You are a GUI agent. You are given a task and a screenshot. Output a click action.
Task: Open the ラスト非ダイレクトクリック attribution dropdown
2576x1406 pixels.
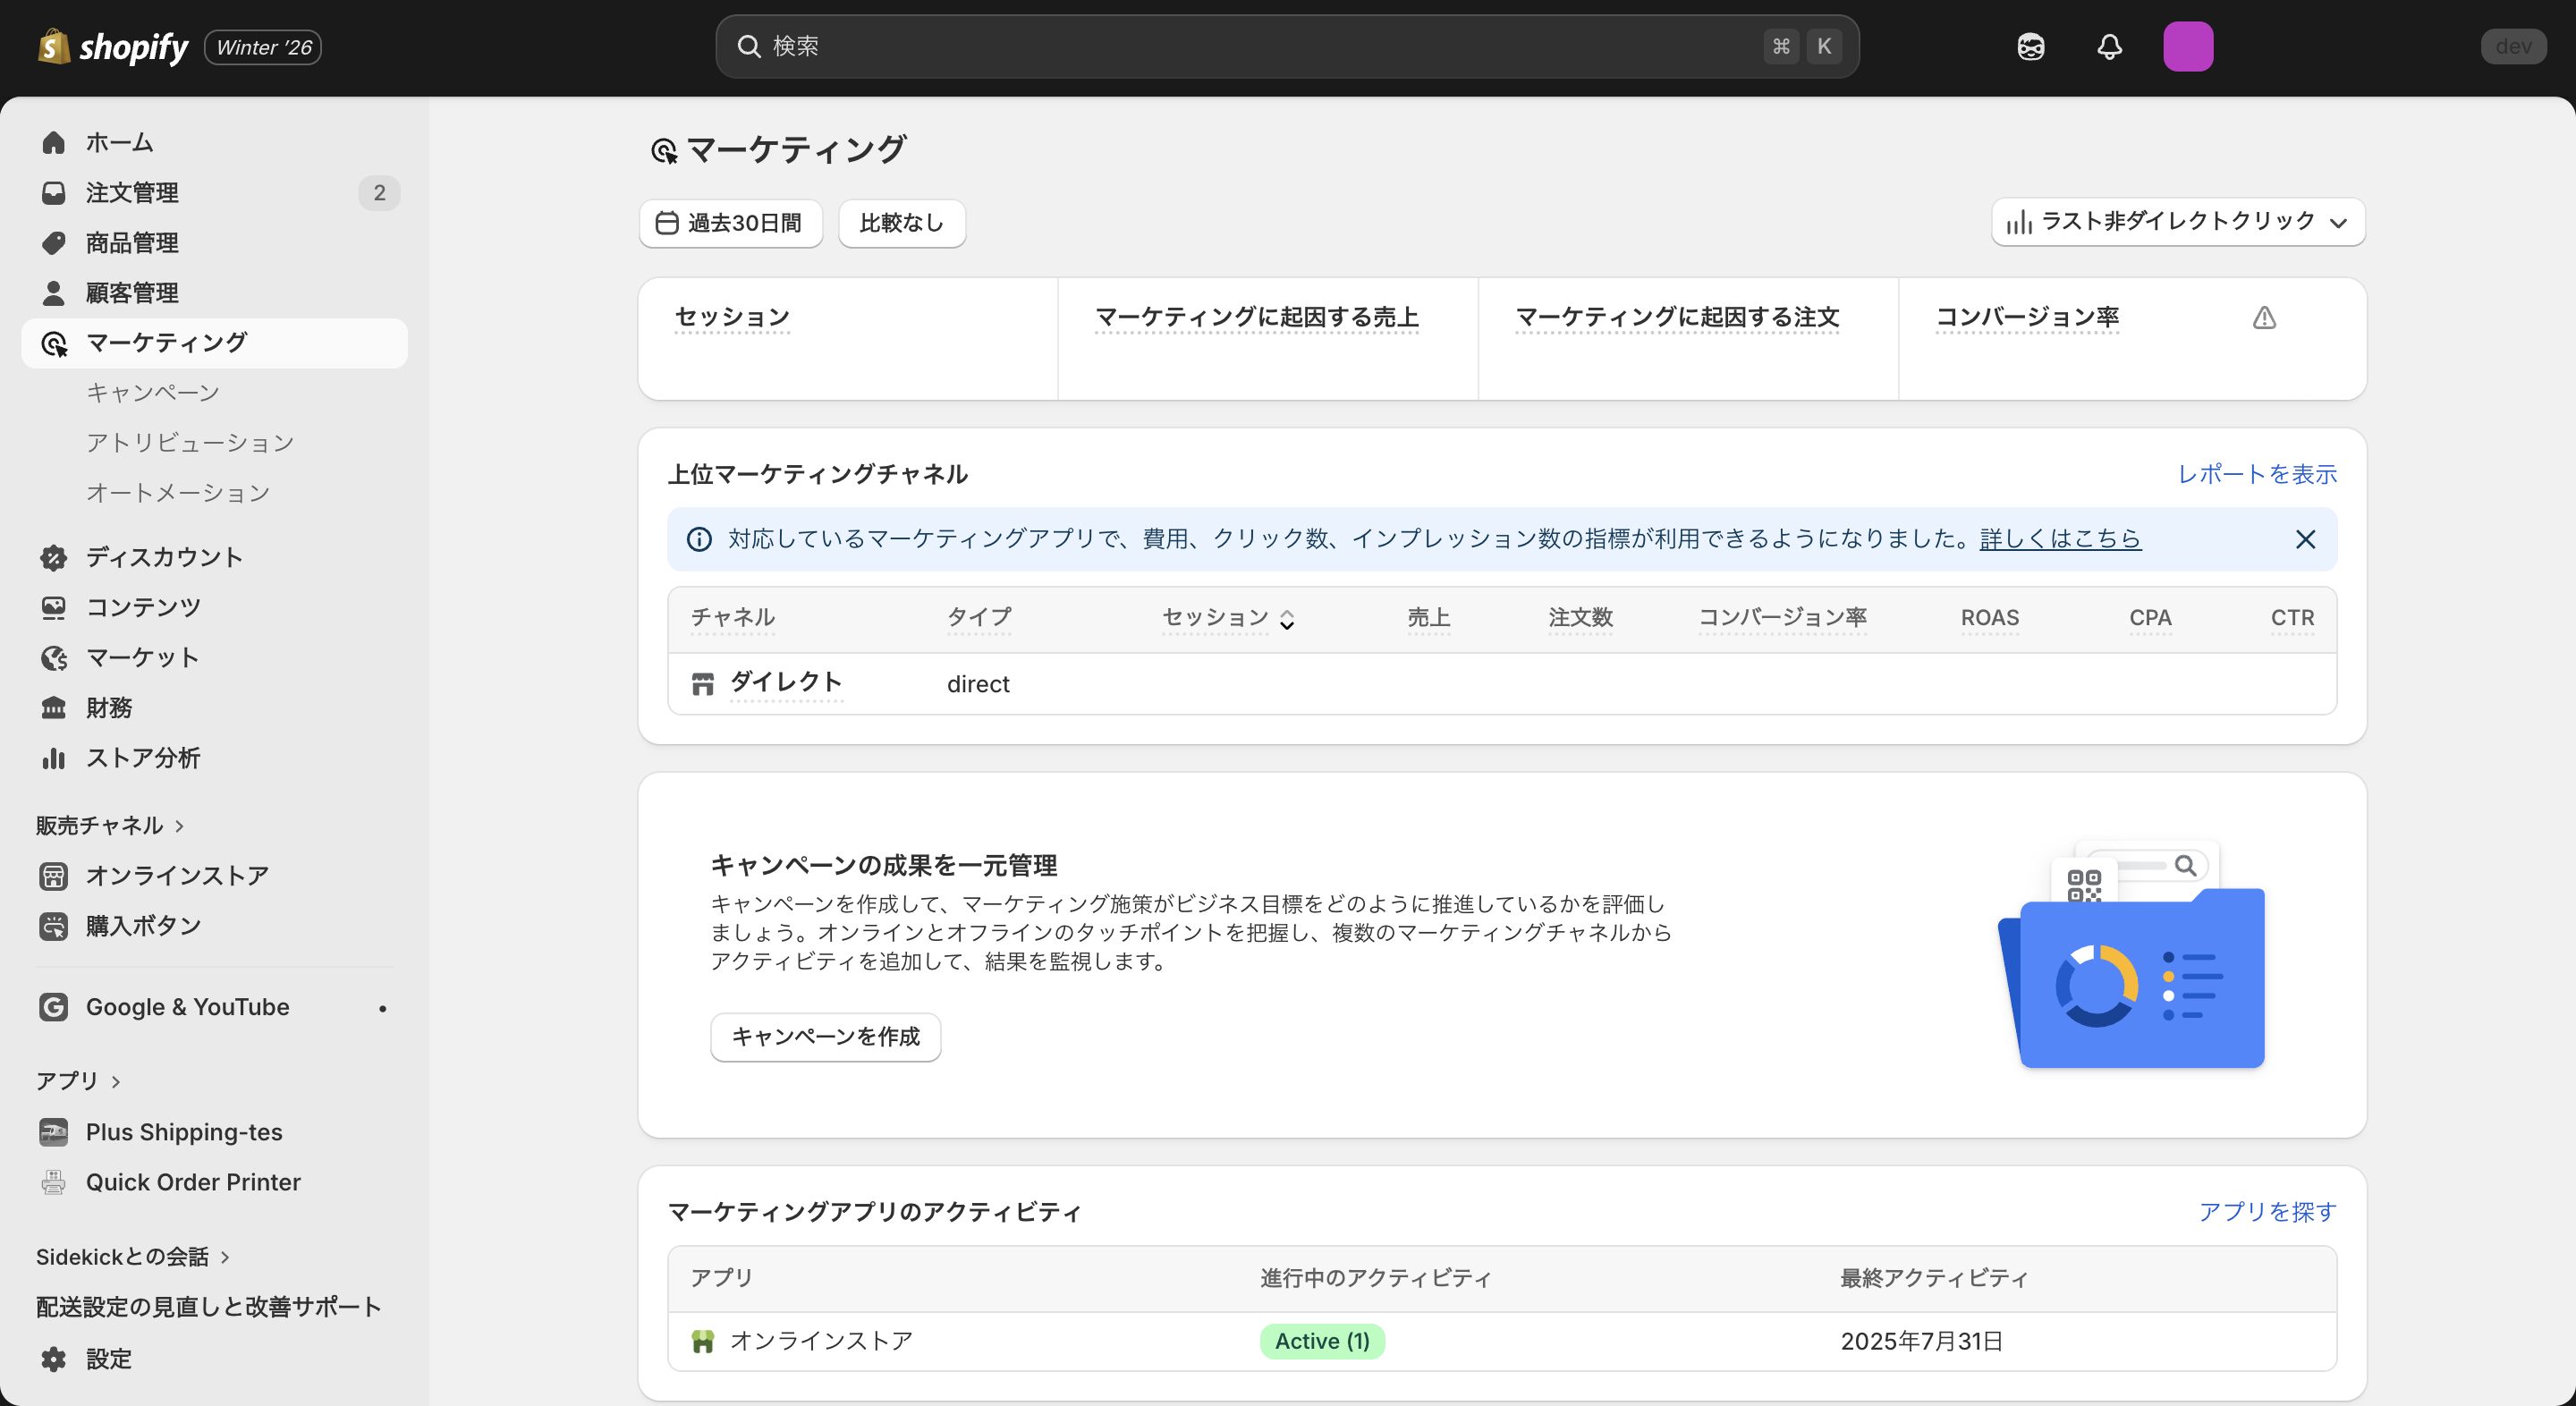pos(2177,222)
